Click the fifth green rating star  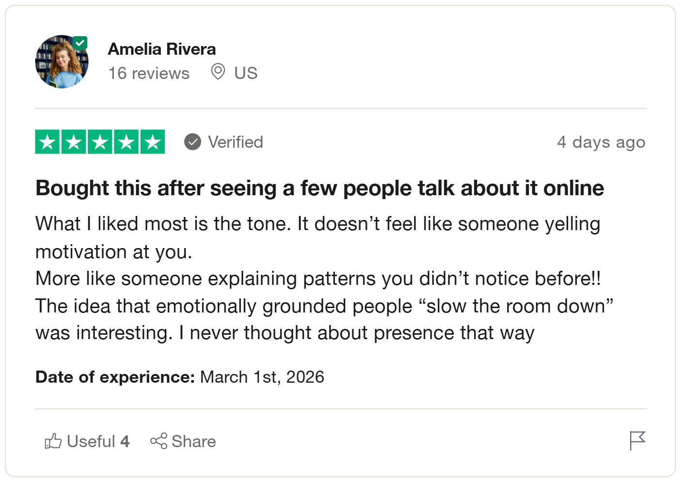click(152, 142)
